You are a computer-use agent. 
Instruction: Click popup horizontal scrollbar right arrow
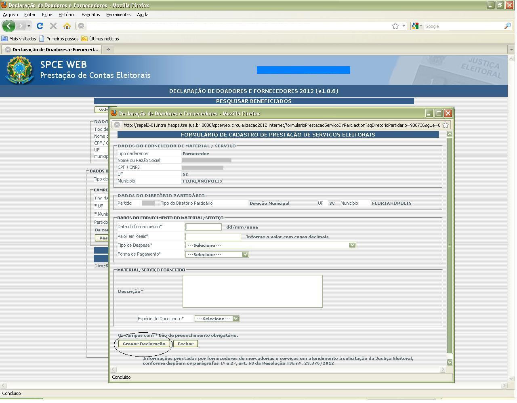click(443, 369)
